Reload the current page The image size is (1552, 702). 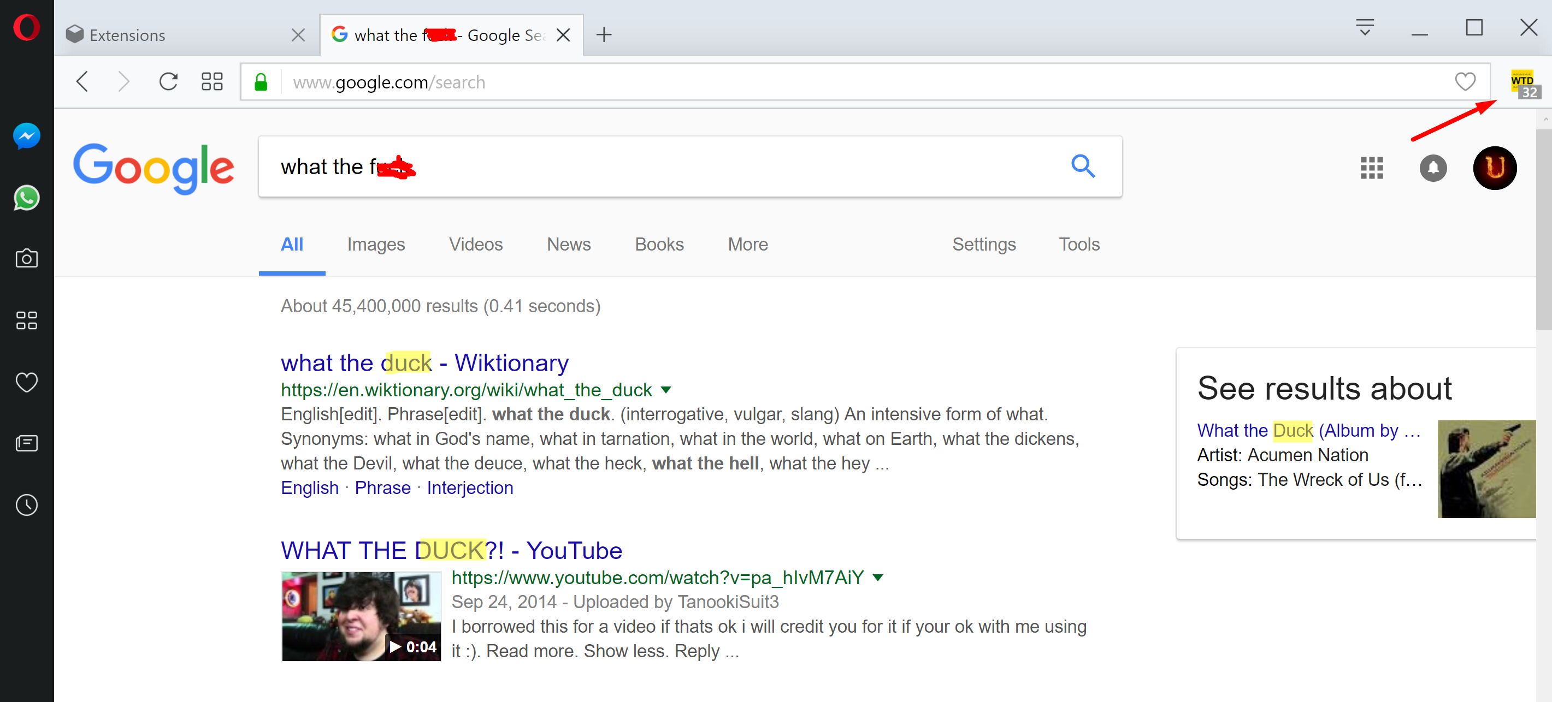[168, 81]
